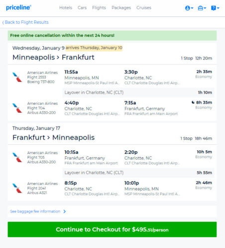The height and width of the screenshot is (248, 225).
Task: Open the Flights menu item
Action: click(99, 8)
